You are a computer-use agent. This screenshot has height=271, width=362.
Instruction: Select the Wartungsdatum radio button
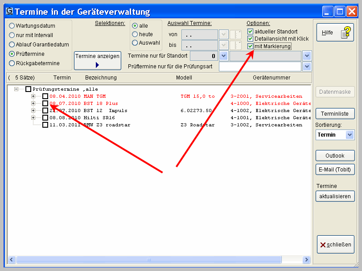(12, 26)
